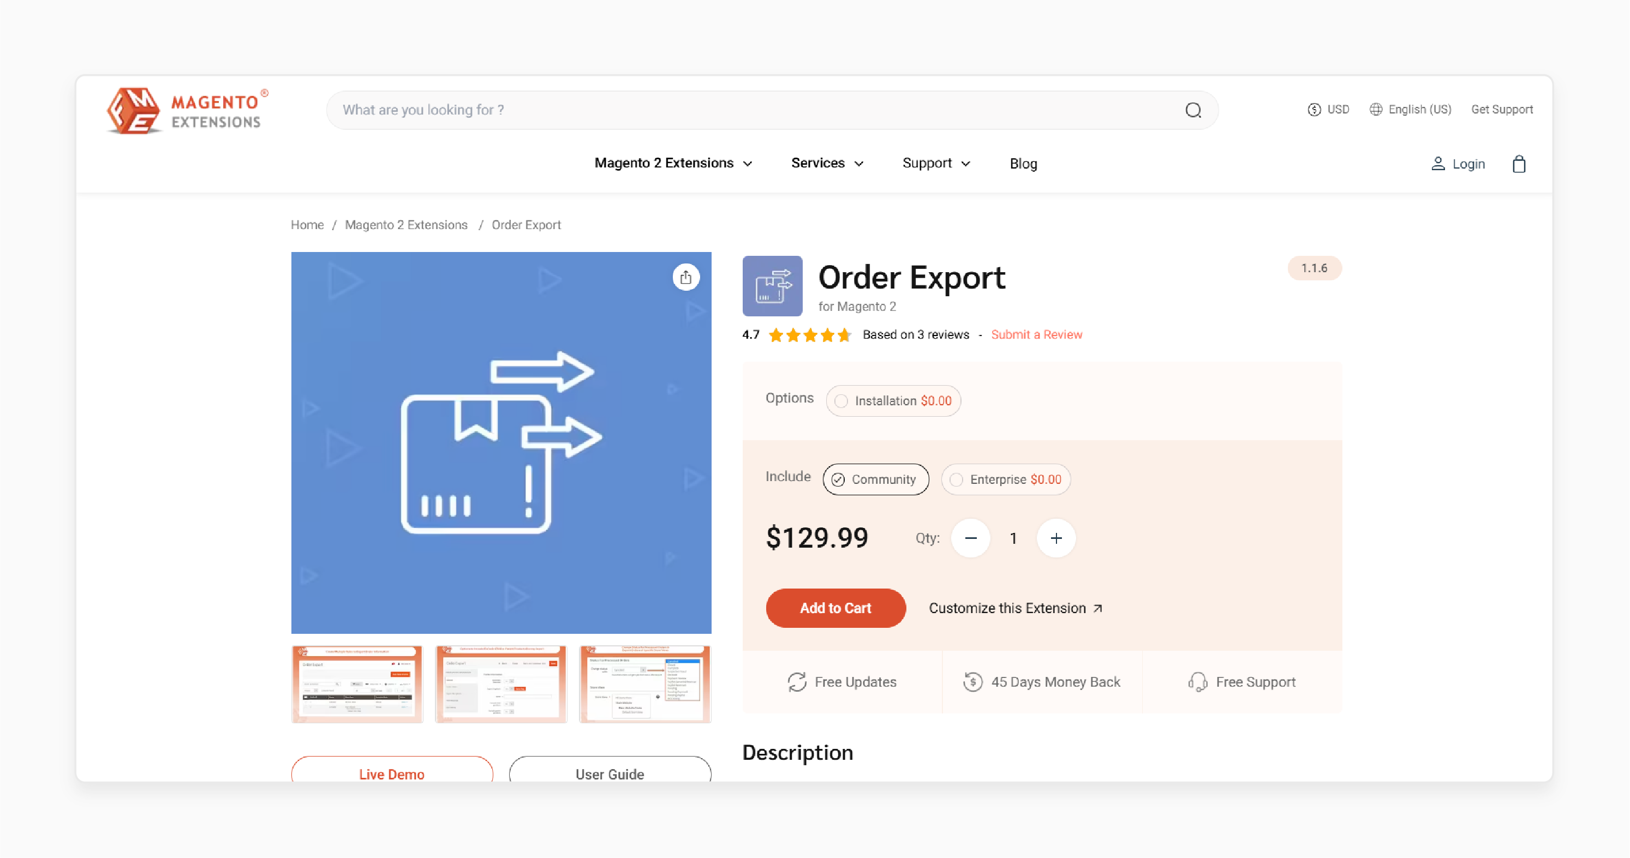The height and width of the screenshot is (858, 1630).
Task: Open the Blog page
Action: (x=1023, y=164)
